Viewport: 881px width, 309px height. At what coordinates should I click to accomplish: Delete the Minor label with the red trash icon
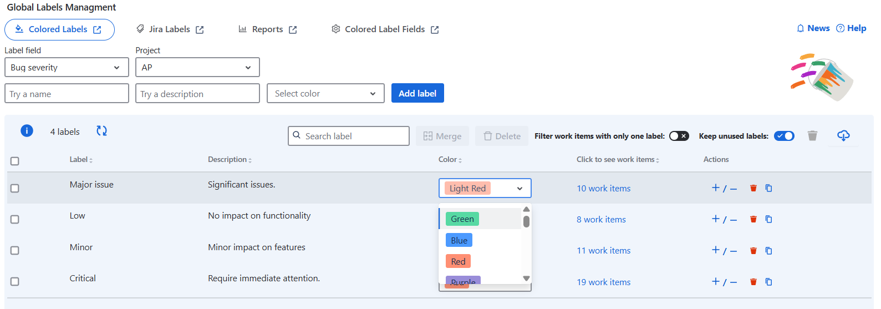point(753,251)
